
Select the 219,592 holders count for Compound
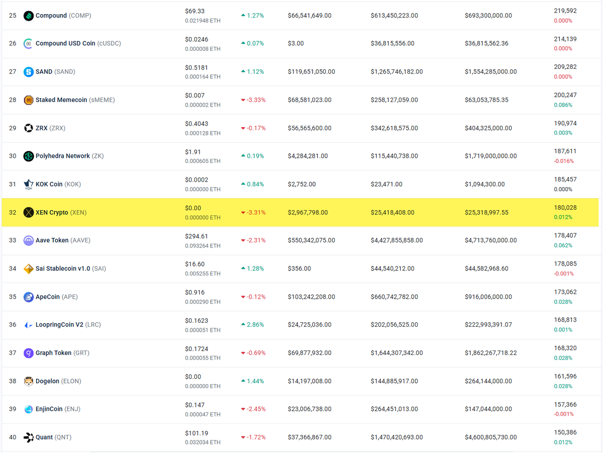[565, 11]
